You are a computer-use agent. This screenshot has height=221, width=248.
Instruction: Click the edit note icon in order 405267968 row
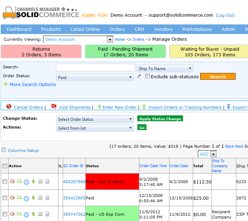pyautogui.click(x=40, y=181)
